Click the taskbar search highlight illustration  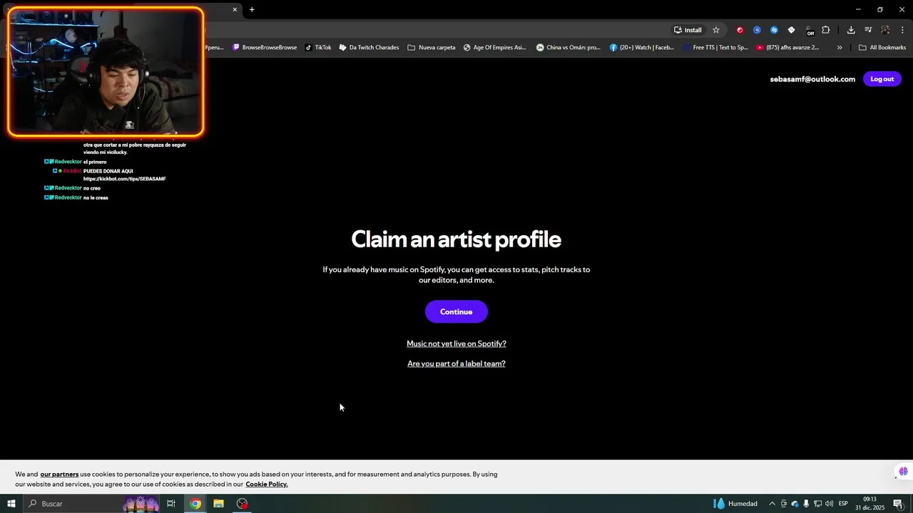(141, 504)
